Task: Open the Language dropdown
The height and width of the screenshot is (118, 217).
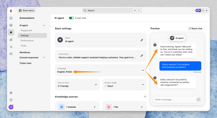Action: (101, 70)
